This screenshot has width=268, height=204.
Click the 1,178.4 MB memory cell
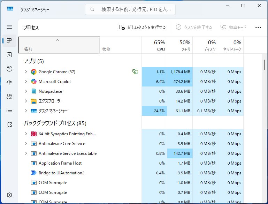coord(180,72)
